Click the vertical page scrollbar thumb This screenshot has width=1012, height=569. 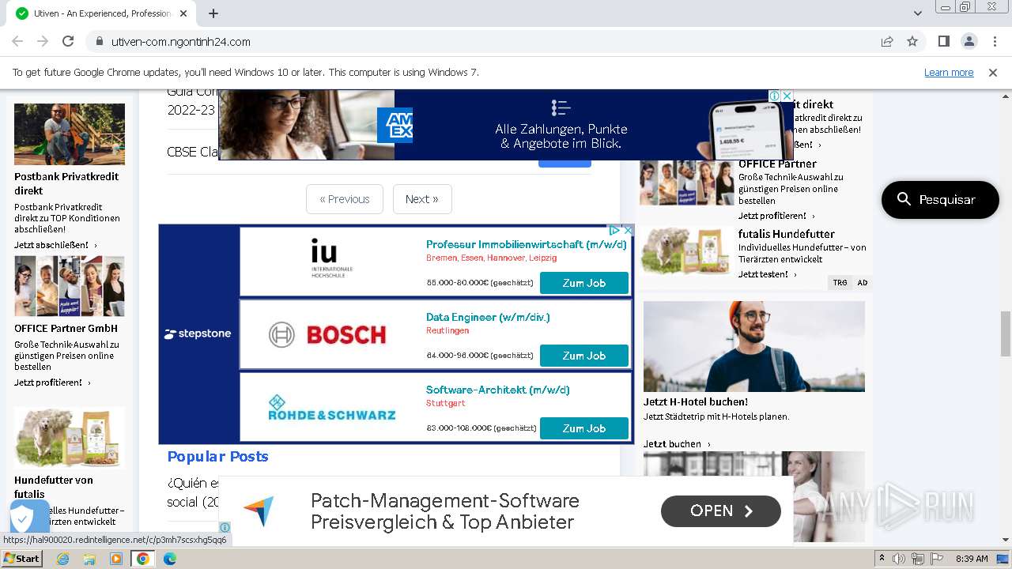tap(1006, 333)
